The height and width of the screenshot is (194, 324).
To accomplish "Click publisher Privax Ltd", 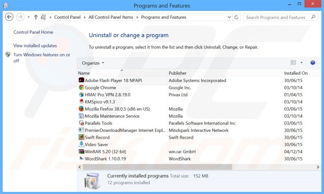I will tap(178, 95).
